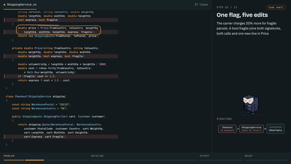
Task: Select the ShippingService structure node
Action: (x=252, y=129)
